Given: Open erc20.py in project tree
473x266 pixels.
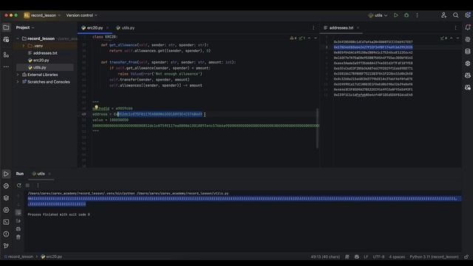Looking at the screenshot, I should [41, 61].
